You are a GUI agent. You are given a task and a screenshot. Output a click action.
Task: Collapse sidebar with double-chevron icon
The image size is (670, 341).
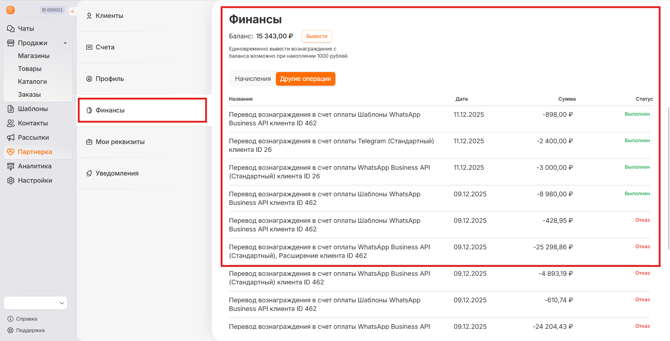pyautogui.click(x=73, y=11)
